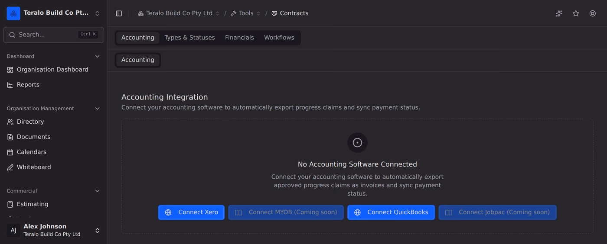The height and width of the screenshot is (244, 607).
Task: Click the No Accounting Software Connected text
Action: coord(357,164)
